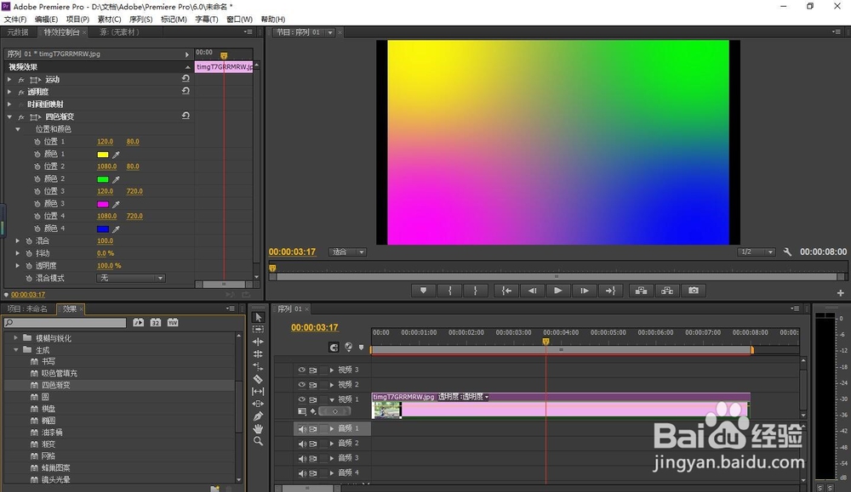Open the 混合模式 dropdown
This screenshot has width=851, height=492.
click(131, 278)
